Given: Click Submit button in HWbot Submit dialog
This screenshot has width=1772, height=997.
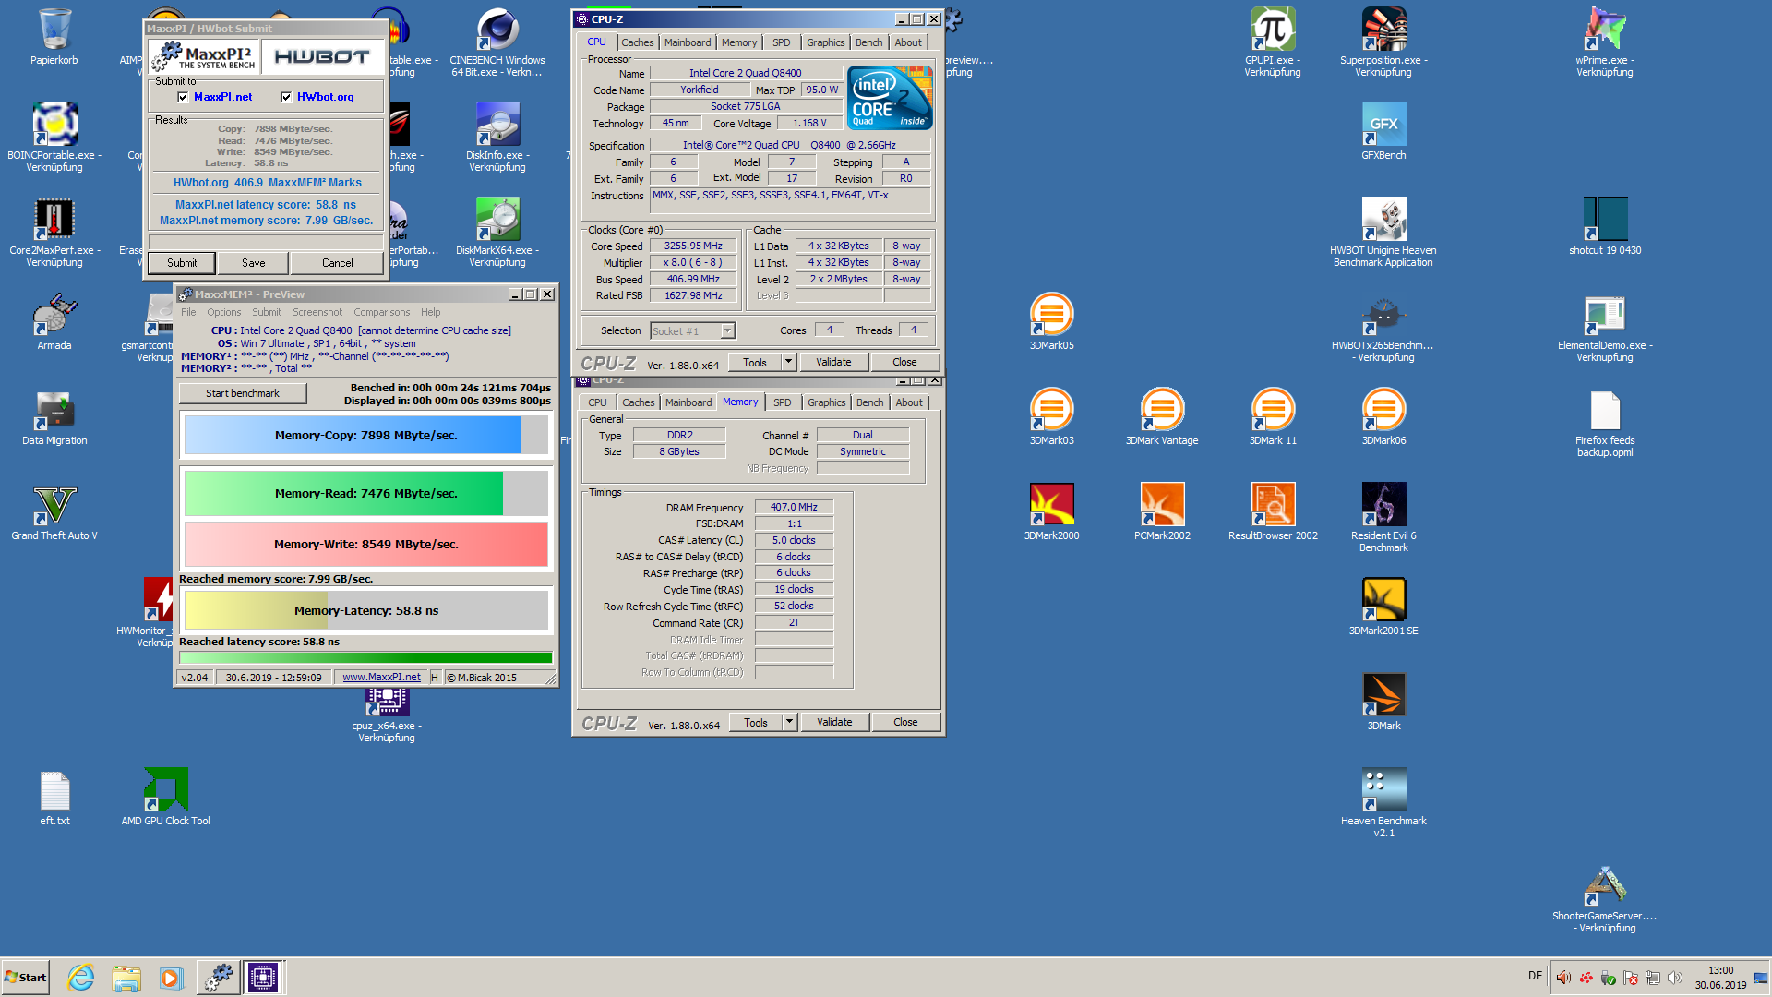Looking at the screenshot, I should coord(182,263).
